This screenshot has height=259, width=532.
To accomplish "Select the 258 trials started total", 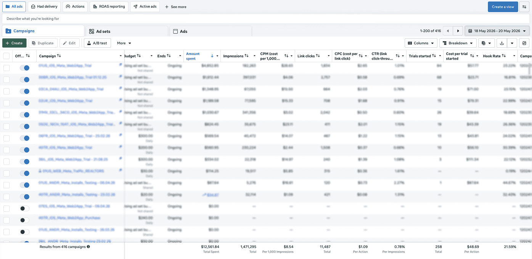I will (439, 247).
